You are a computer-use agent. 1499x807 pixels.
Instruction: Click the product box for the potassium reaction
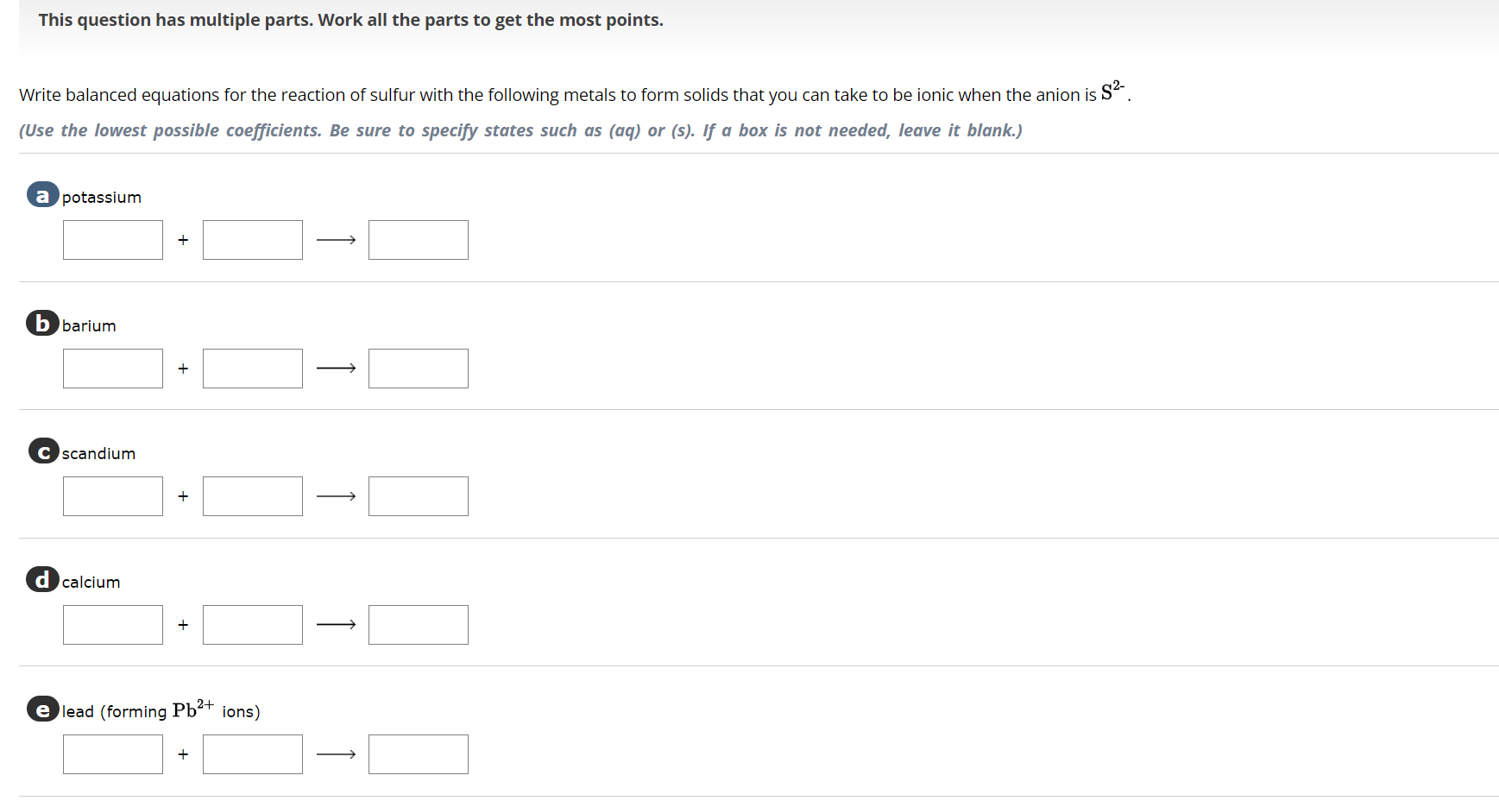(418, 239)
